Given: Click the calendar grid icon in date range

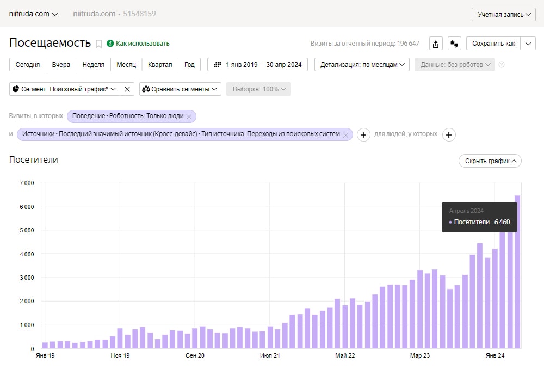Looking at the screenshot, I should 218,65.
